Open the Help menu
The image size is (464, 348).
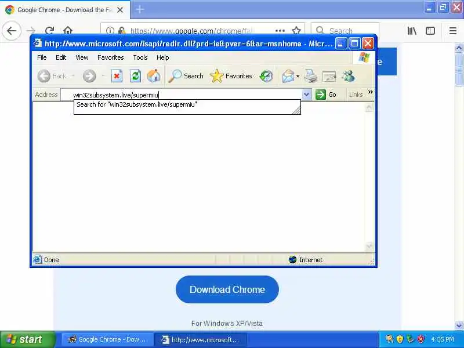pyautogui.click(x=162, y=57)
